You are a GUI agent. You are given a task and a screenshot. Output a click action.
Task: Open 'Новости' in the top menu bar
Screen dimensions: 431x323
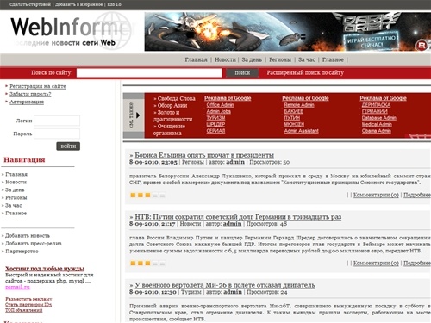[225, 59]
